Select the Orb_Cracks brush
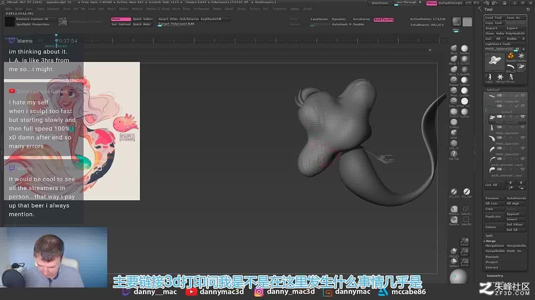Screen dimensions: 535x300 tap(454, 144)
